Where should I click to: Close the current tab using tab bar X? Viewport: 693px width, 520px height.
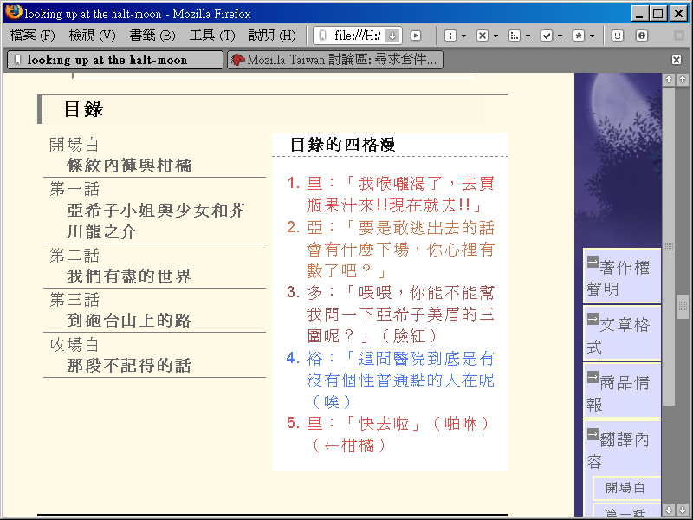(677, 60)
